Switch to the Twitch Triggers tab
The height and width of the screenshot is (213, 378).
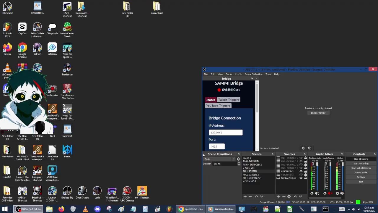pyautogui.click(x=229, y=100)
